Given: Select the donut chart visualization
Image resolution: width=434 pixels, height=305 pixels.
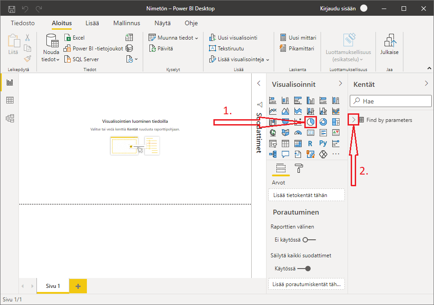Looking at the screenshot, I should 323,122.
